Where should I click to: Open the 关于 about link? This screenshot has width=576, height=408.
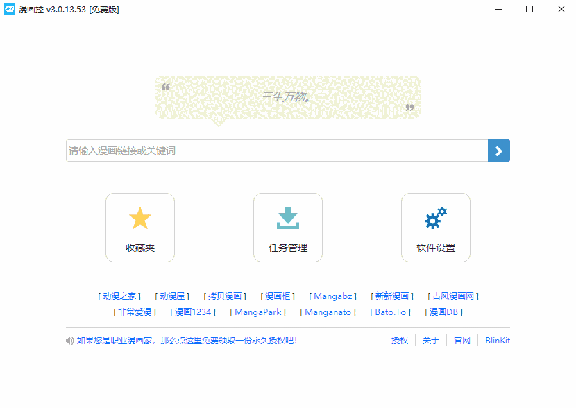(x=430, y=340)
